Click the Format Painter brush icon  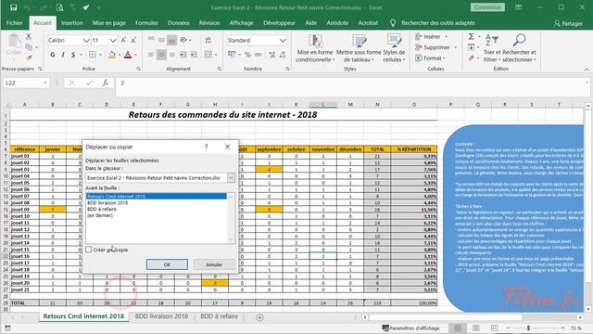tap(29, 58)
